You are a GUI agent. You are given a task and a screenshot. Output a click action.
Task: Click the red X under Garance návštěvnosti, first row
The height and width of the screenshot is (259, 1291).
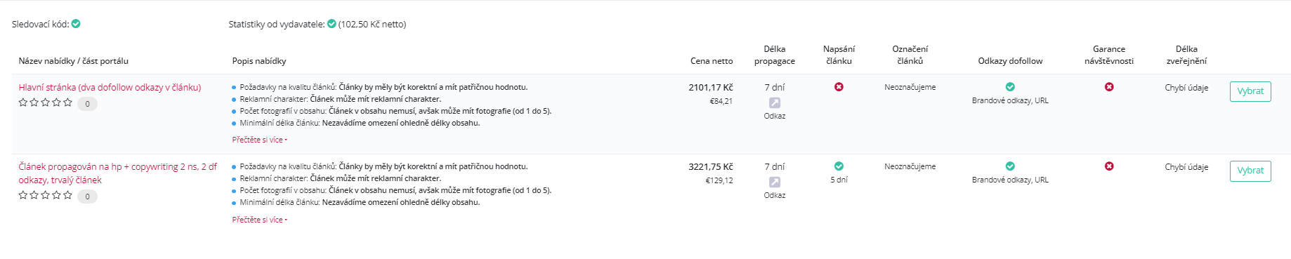(1109, 87)
